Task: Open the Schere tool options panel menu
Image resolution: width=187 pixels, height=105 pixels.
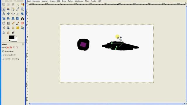Action: tap(23, 44)
